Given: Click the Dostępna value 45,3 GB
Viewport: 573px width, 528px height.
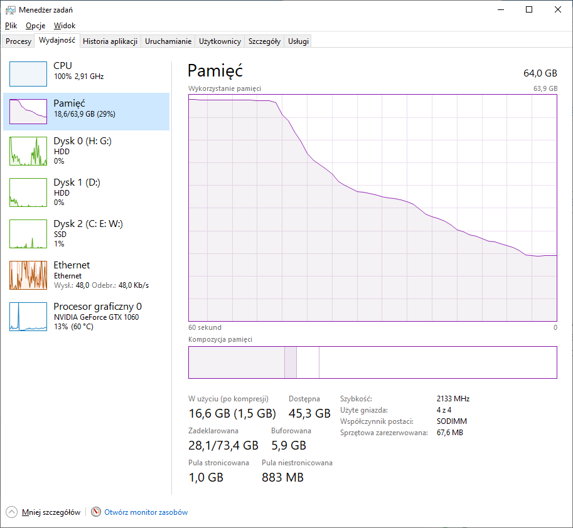Looking at the screenshot, I should (x=309, y=413).
